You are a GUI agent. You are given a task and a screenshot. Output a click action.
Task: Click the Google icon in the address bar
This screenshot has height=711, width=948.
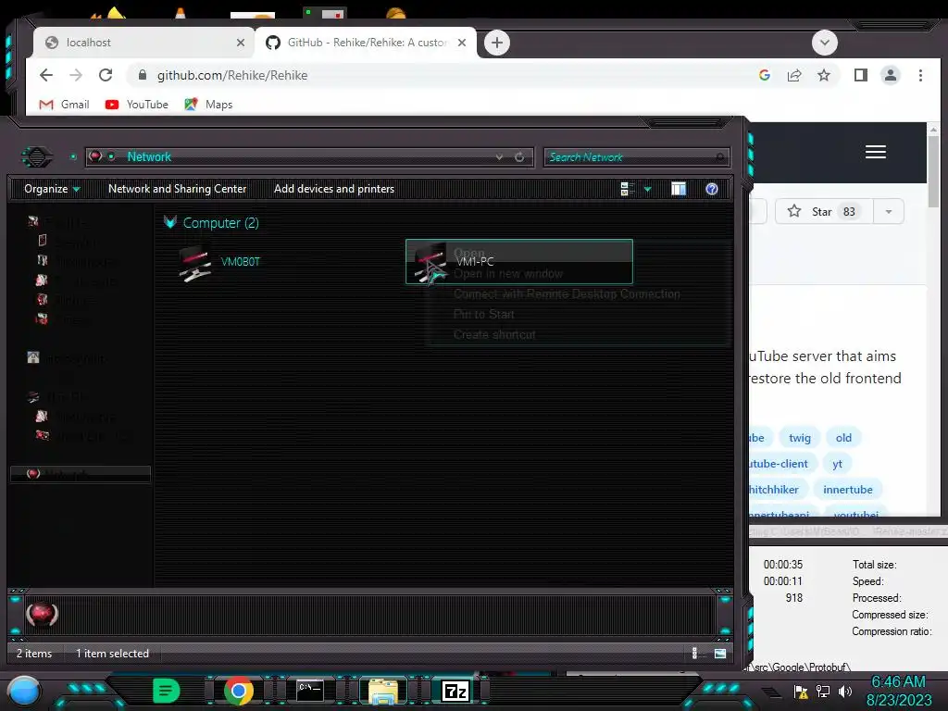click(x=764, y=75)
